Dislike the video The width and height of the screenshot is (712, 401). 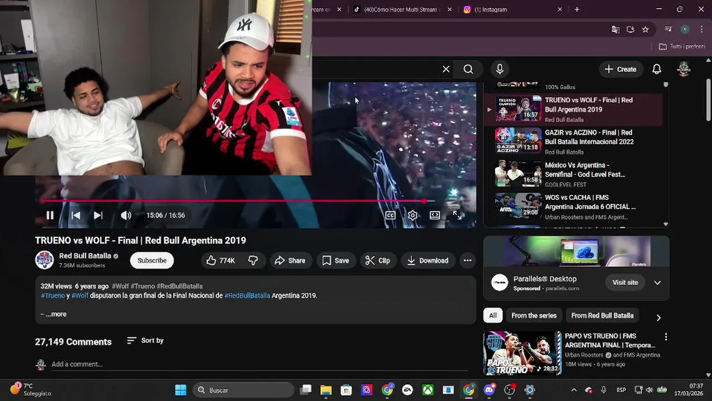[x=253, y=260]
